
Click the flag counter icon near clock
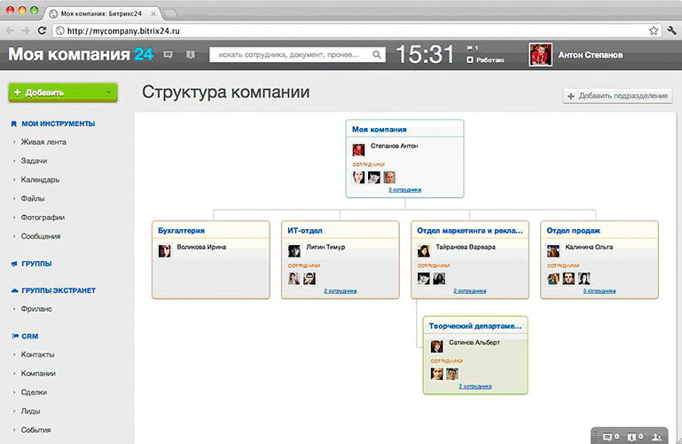pos(472,48)
